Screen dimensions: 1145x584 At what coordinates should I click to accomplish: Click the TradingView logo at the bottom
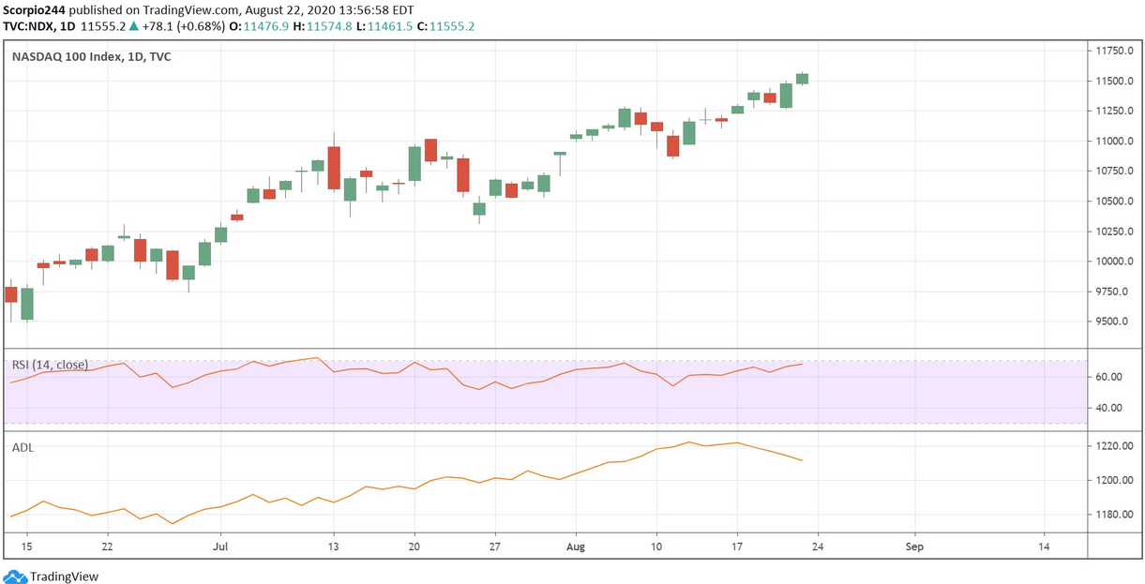[52, 577]
